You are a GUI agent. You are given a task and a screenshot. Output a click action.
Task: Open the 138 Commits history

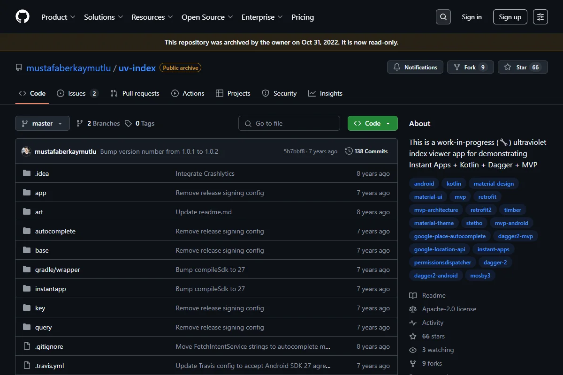pyautogui.click(x=366, y=151)
